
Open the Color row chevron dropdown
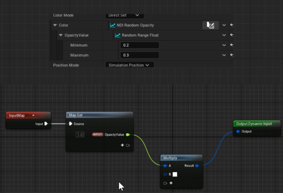click(x=224, y=25)
